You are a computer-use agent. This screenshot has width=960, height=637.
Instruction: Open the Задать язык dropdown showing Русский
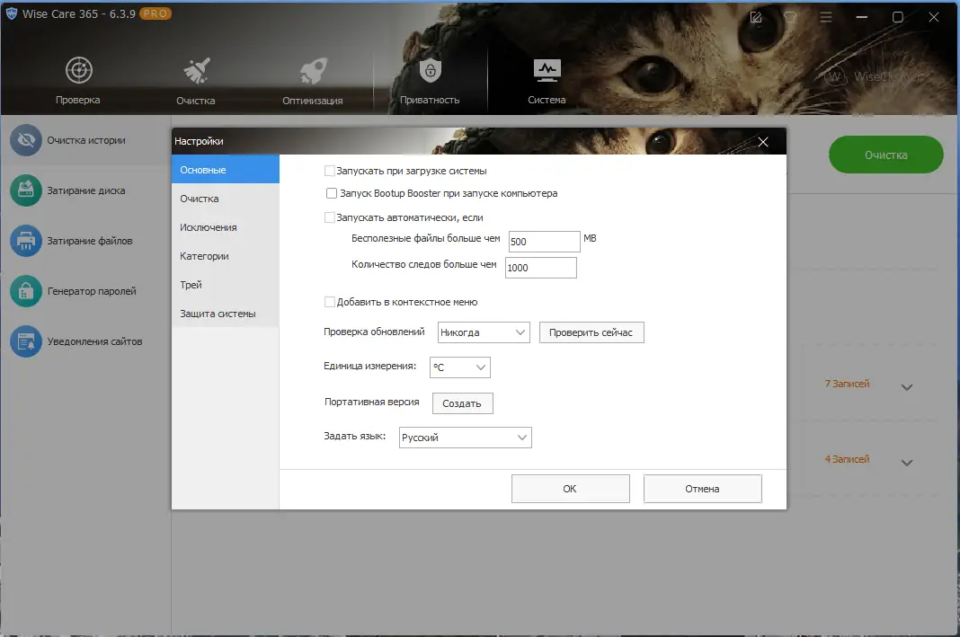point(466,438)
